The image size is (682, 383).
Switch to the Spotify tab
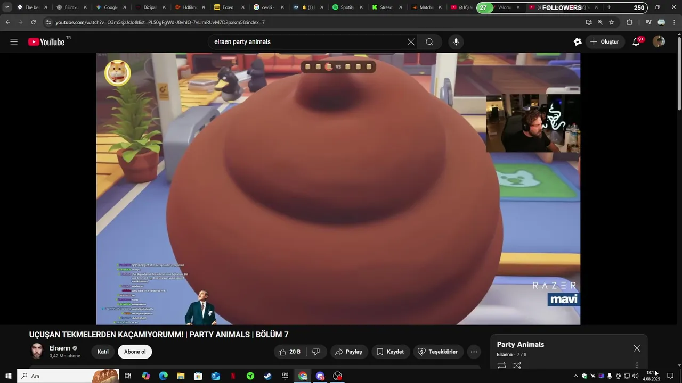coord(346,7)
